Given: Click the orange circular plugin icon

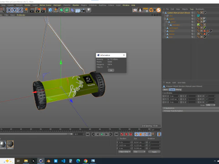Looking at the screenshot, I should tap(151, 10).
